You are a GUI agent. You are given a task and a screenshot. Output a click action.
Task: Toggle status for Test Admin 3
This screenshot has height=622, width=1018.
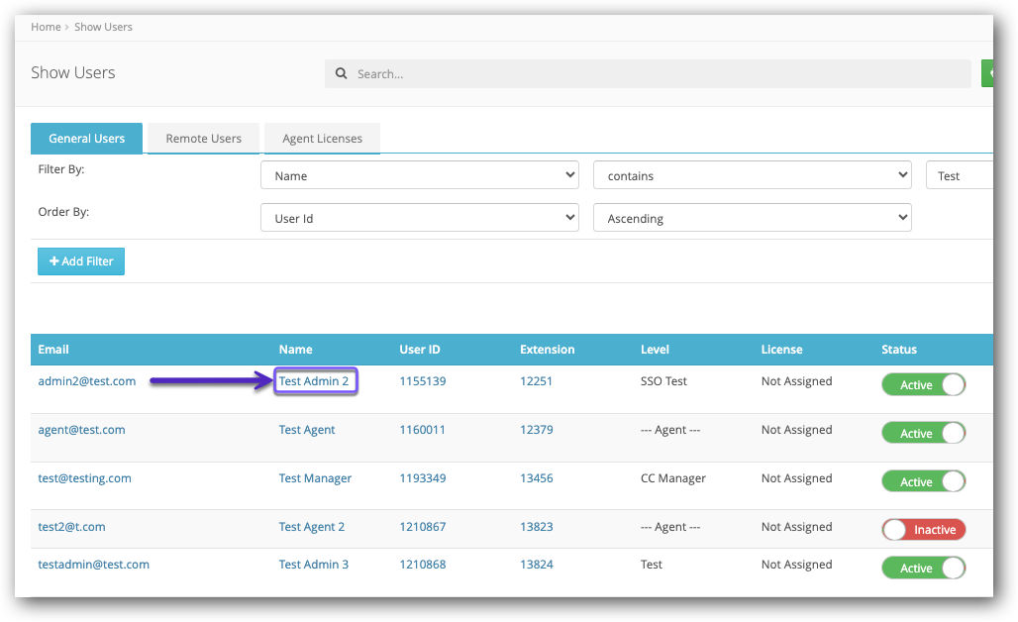pyautogui.click(x=923, y=569)
